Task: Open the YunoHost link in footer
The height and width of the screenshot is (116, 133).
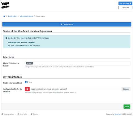Action: point(118,114)
